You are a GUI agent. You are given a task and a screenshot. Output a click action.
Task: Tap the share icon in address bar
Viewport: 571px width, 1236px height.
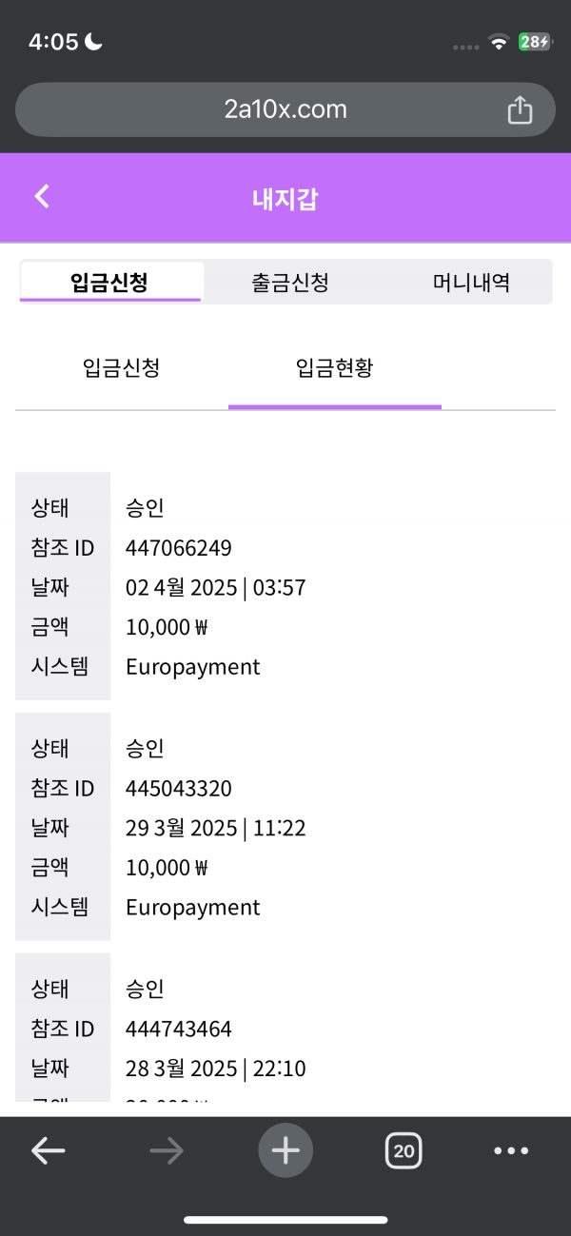click(520, 110)
